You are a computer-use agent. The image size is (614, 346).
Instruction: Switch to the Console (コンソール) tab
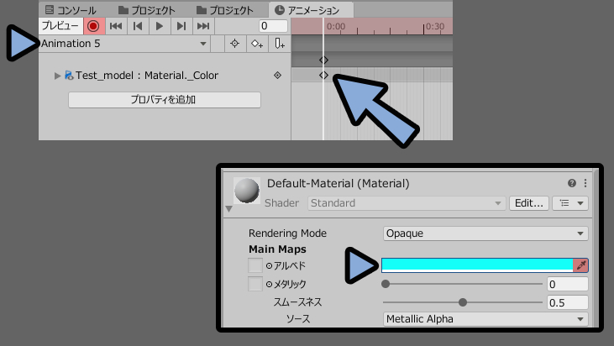(71, 10)
